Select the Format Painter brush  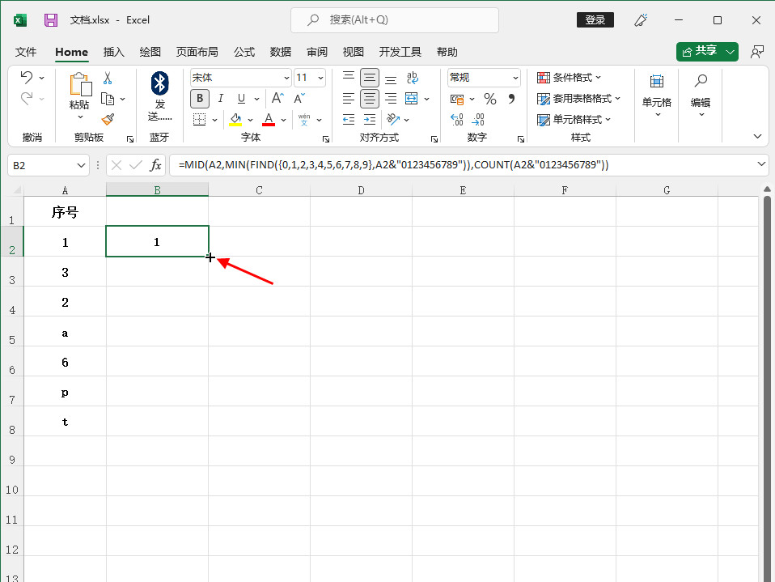tap(108, 119)
